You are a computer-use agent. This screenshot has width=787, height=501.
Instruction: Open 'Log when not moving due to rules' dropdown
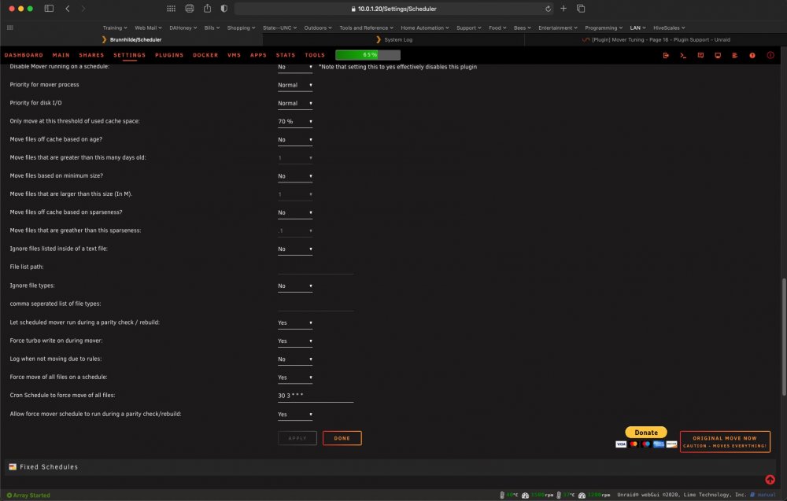295,359
